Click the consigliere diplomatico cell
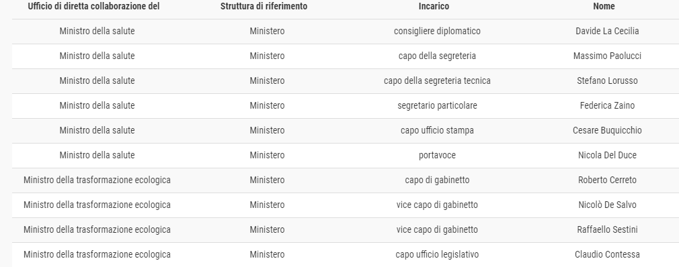Screen dimensions: 679x267 437,31
